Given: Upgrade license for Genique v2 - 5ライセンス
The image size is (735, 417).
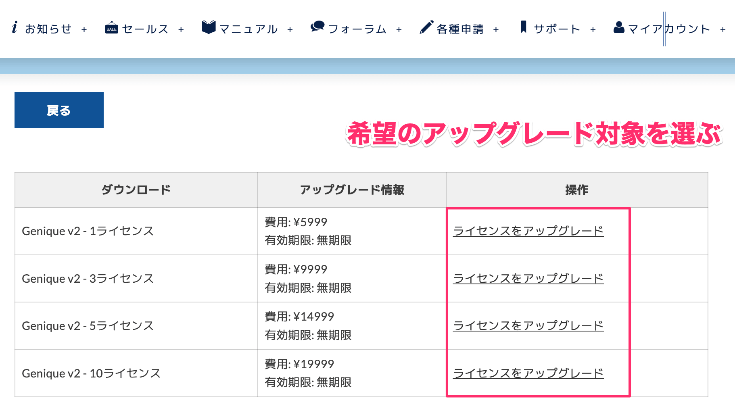Looking at the screenshot, I should 528,325.
